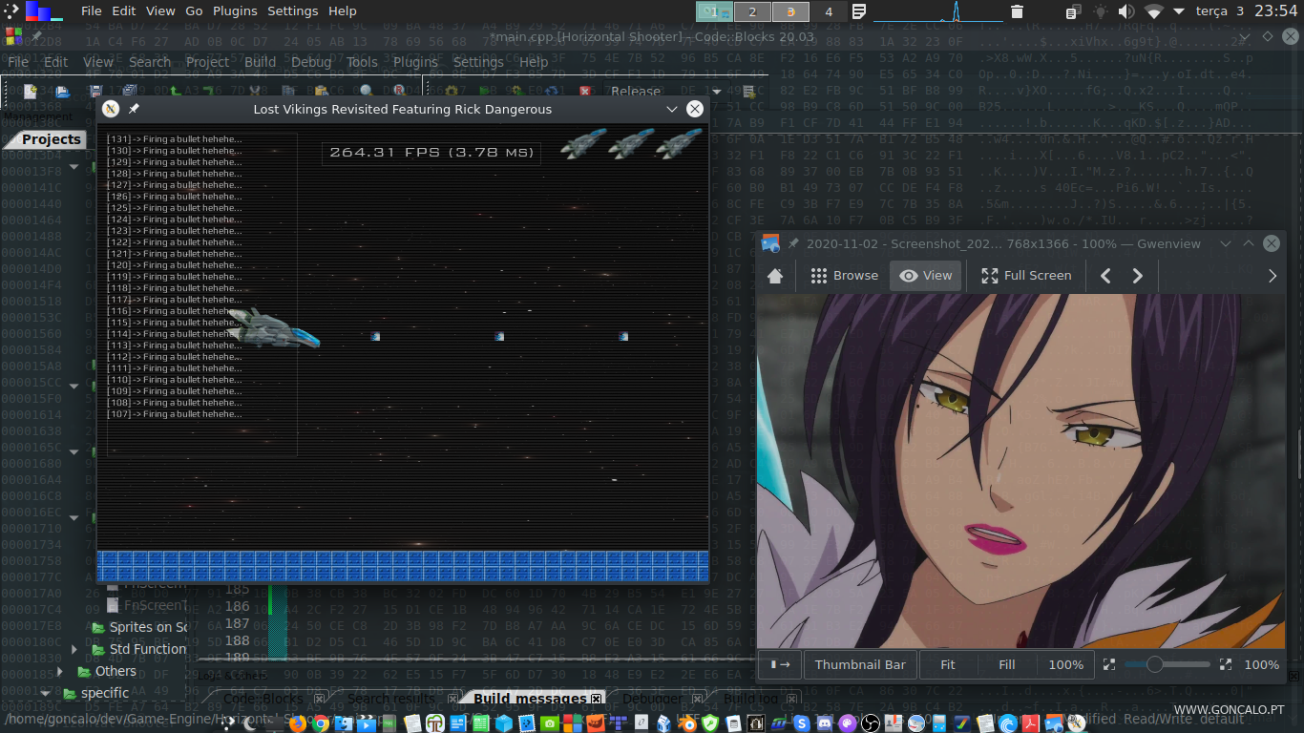This screenshot has width=1304, height=733.
Task: Collapse the specific tree folder arrow
Action: (x=45, y=693)
